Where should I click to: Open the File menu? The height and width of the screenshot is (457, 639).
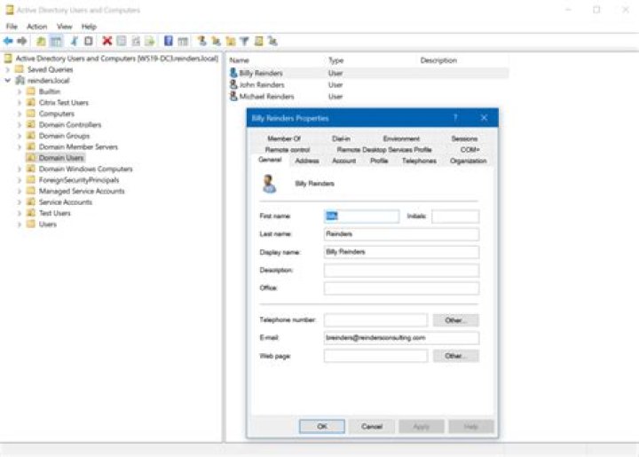(12, 27)
